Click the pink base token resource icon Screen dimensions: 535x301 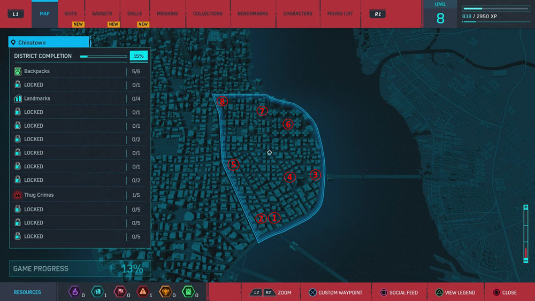coord(120,292)
